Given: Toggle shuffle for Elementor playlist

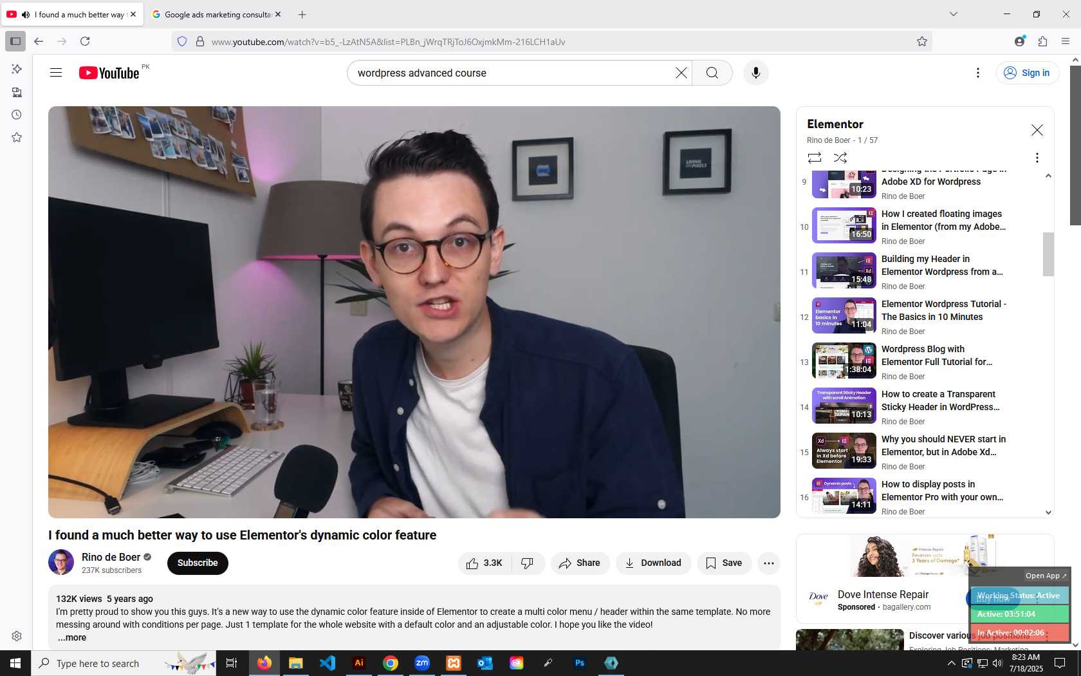Looking at the screenshot, I should [x=840, y=158].
